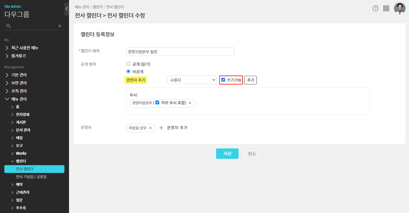Open the help question mark icon
The height and width of the screenshot is (213, 409).
click(x=375, y=8)
